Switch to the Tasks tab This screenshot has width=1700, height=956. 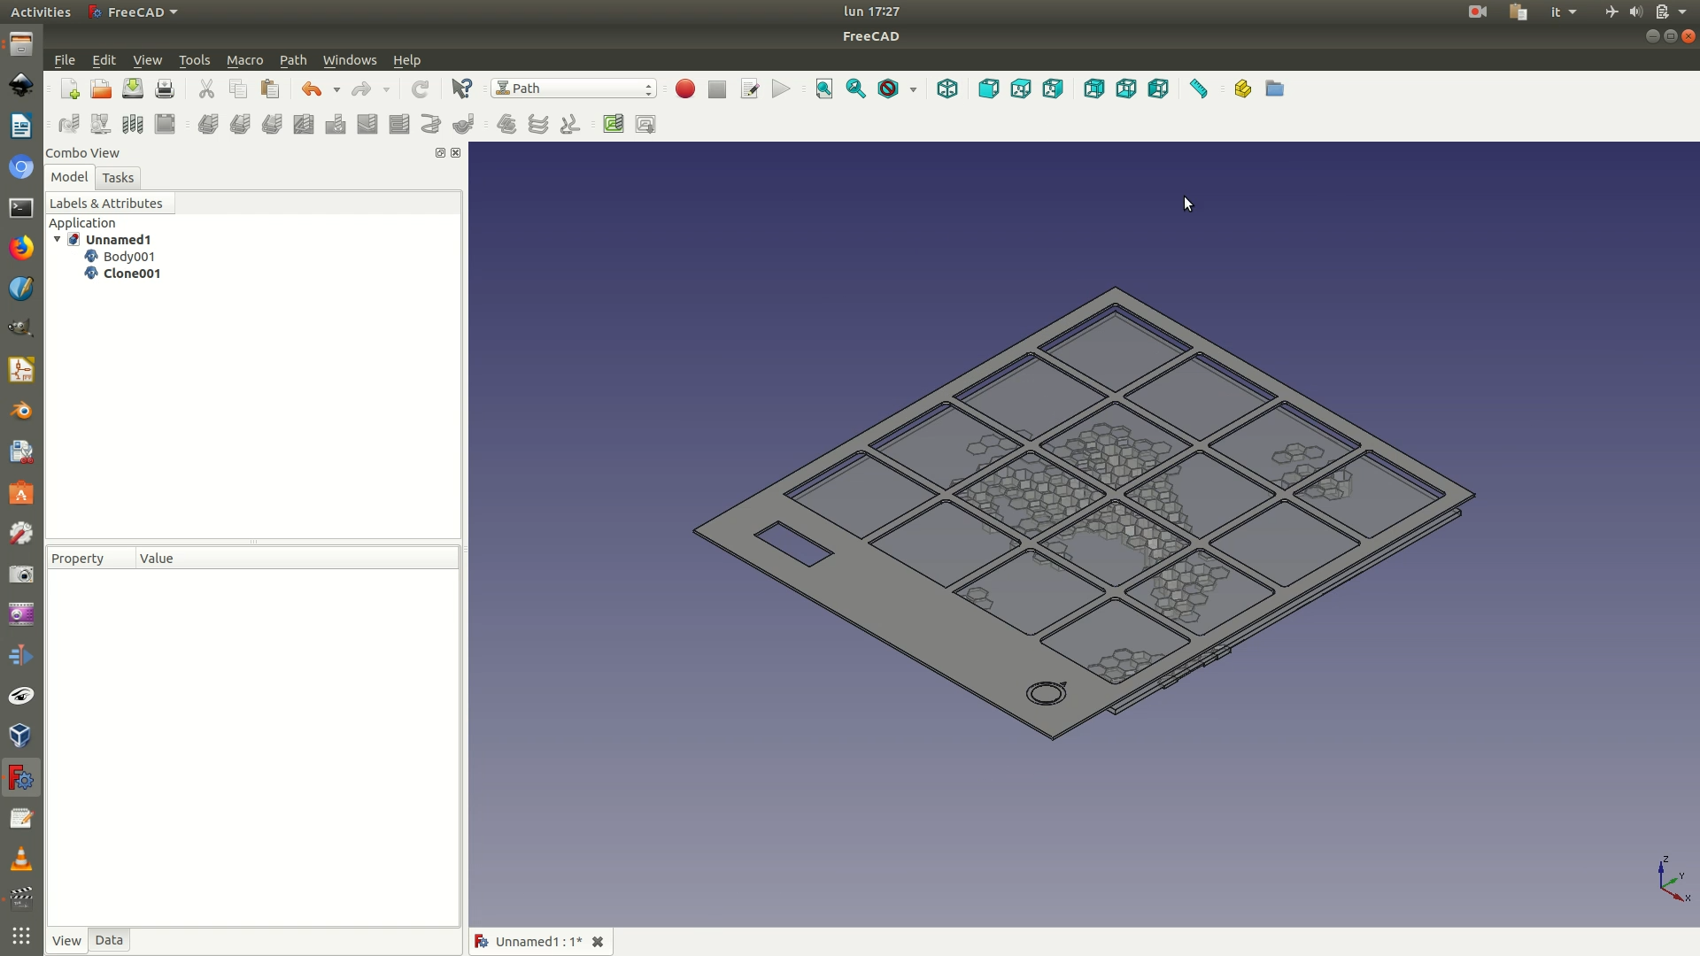(x=118, y=178)
